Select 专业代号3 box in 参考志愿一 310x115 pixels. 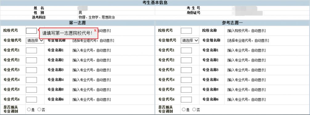[186, 70]
